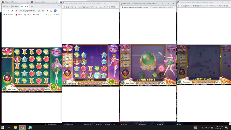Stop the spin in the KRW 101670 game
Screen dimensions: 231x130
(x=224, y=80)
